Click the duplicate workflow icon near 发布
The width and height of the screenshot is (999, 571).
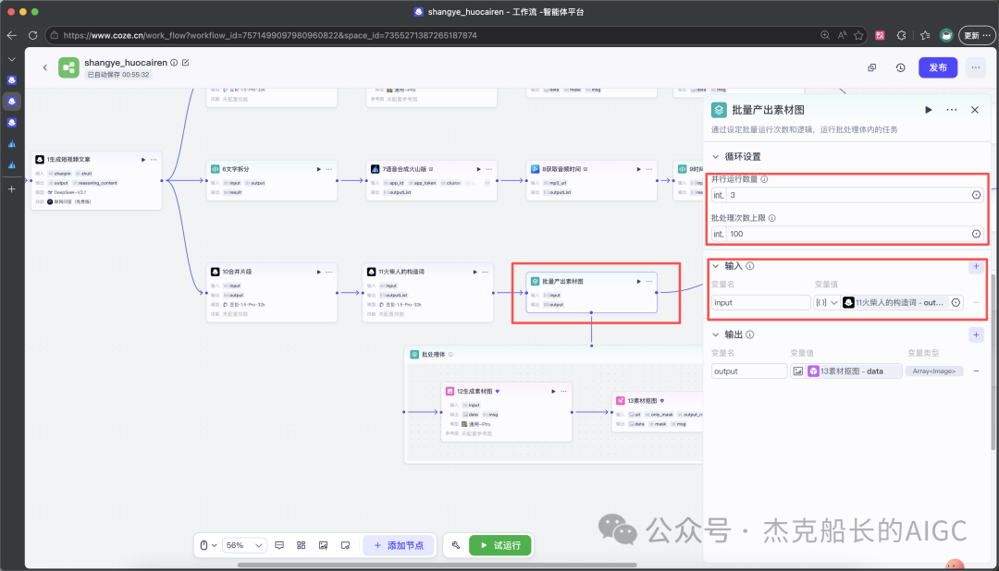[x=871, y=67]
